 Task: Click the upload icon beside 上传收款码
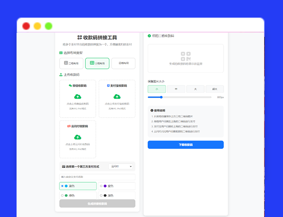click(x=61, y=75)
